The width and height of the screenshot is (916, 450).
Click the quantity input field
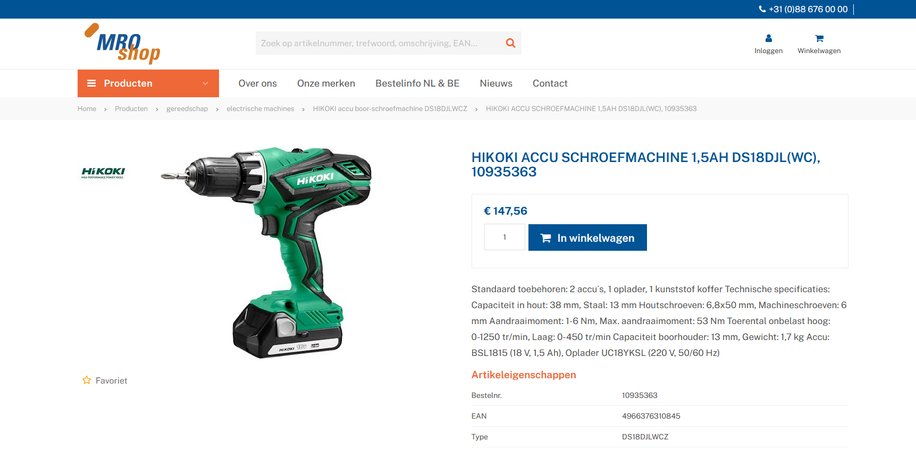tap(505, 237)
